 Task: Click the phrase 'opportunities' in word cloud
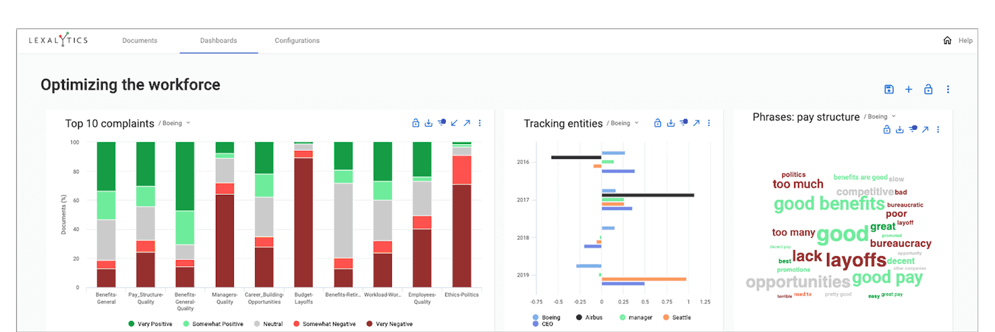[798, 282]
